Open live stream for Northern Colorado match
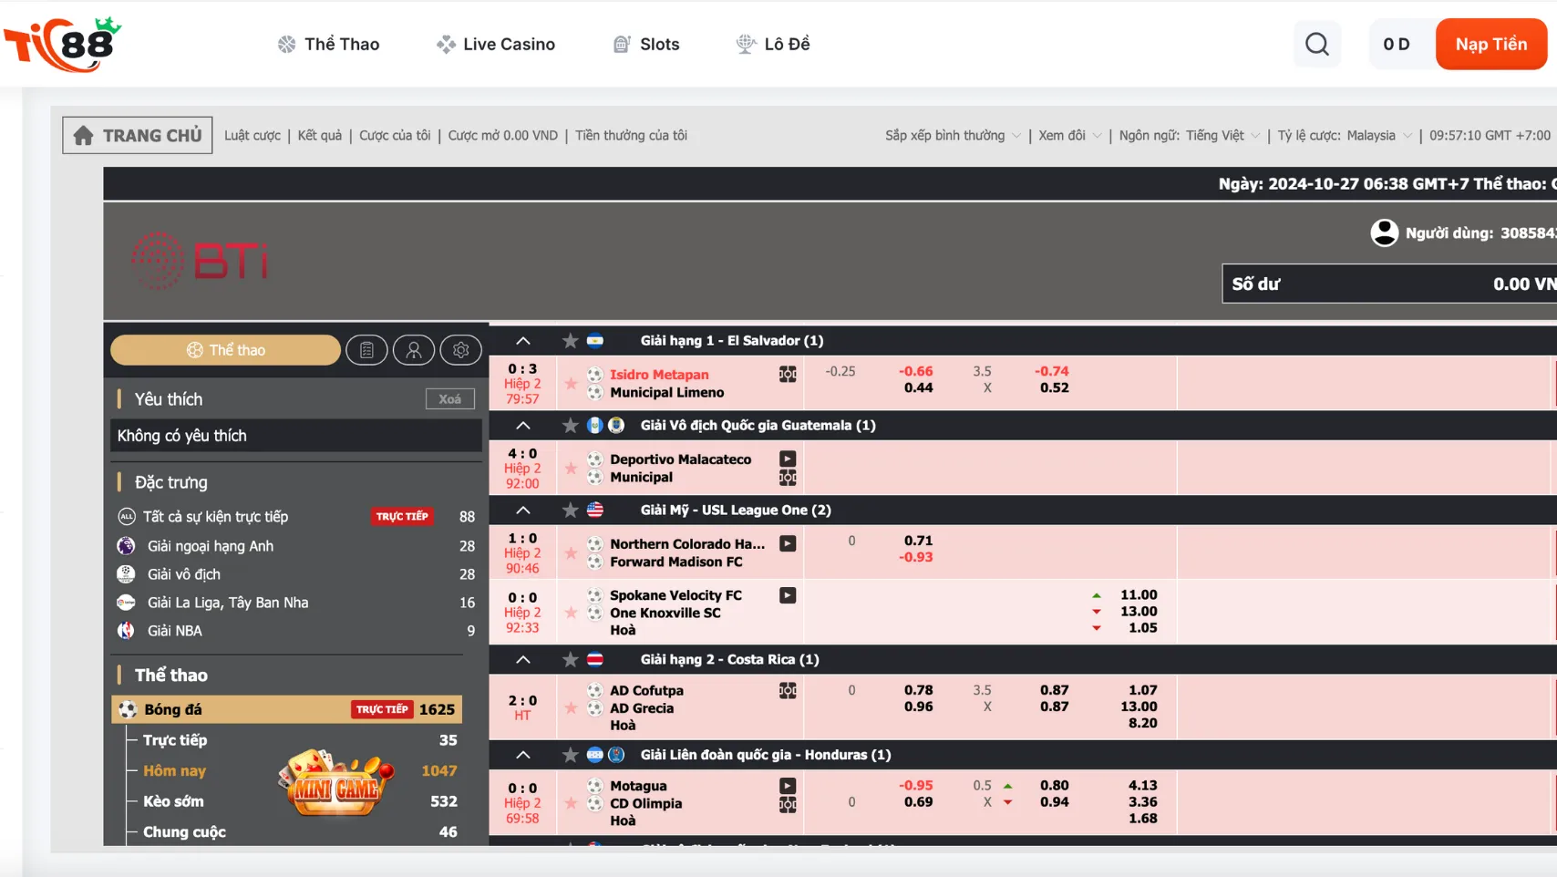 point(788,543)
